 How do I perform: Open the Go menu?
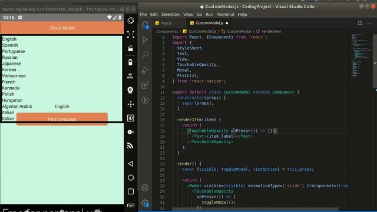point(199,14)
